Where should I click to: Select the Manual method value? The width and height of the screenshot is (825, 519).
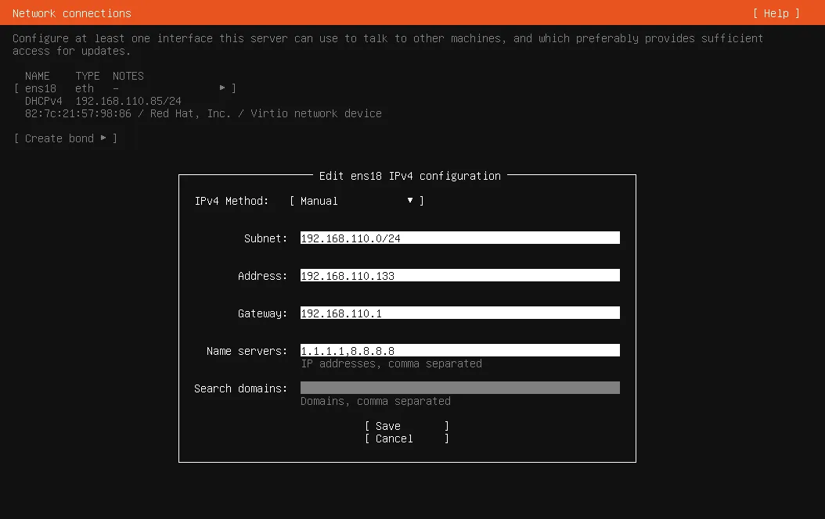[315, 201]
